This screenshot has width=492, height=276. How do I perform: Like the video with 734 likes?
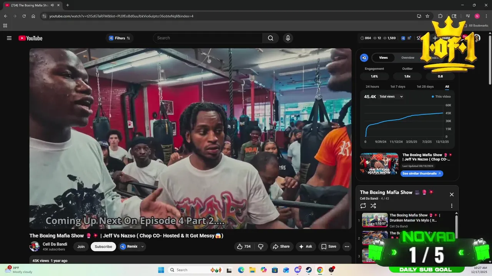pos(244,246)
